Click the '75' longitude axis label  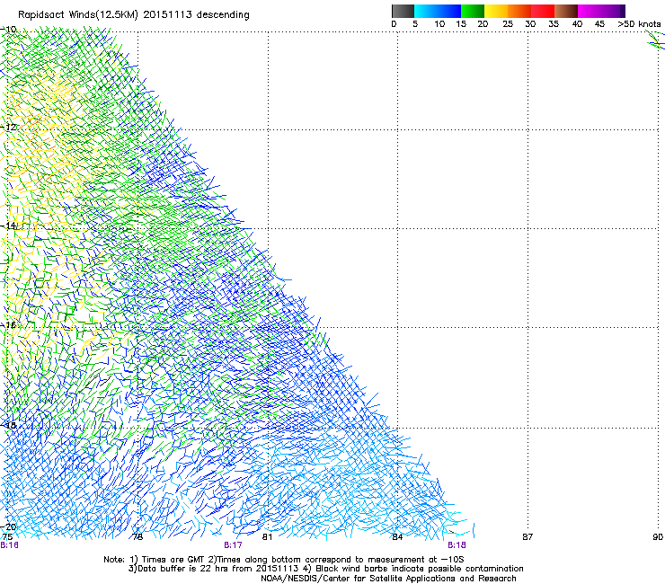[x=7, y=537]
